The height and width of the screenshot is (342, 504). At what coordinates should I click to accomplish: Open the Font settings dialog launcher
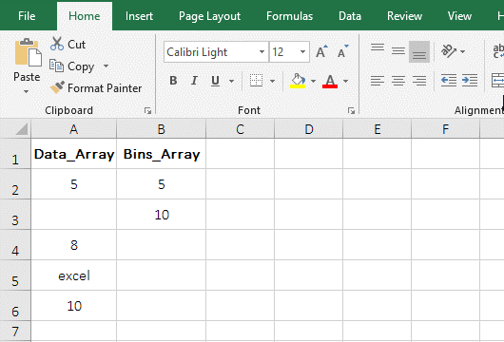click(351, 111)
